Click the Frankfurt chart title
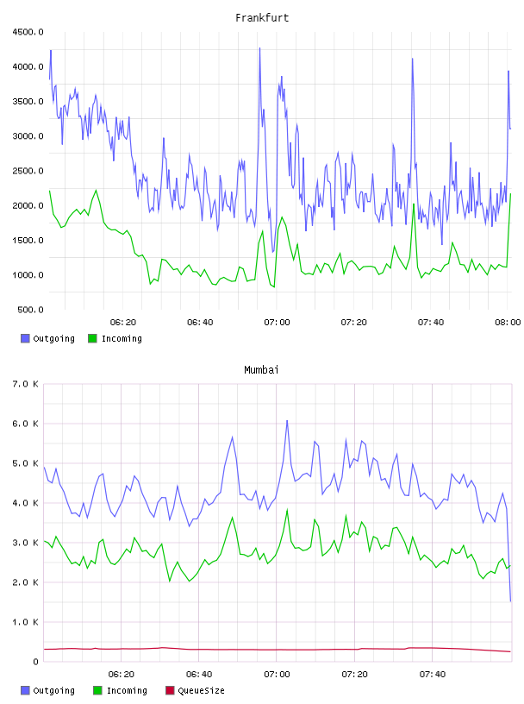This screenshot has height=704, width=524. (x=262, y=18)
